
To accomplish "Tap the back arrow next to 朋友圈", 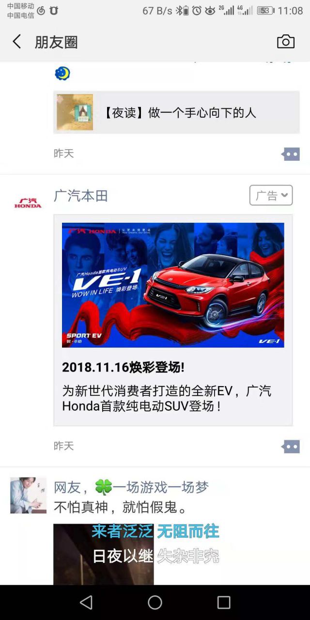I will [16, 42].
